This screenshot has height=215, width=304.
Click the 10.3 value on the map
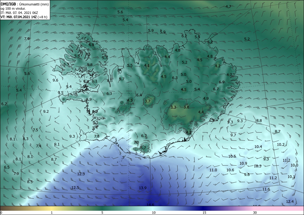click(258, 166)
